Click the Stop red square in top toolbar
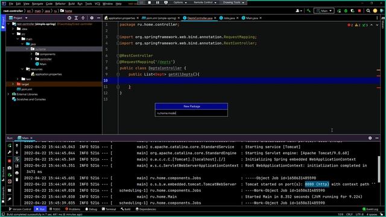The image size is (386, 217). tap(359, 11)
